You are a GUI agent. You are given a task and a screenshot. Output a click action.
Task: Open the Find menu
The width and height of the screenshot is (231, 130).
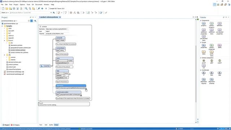coord(10,5)
